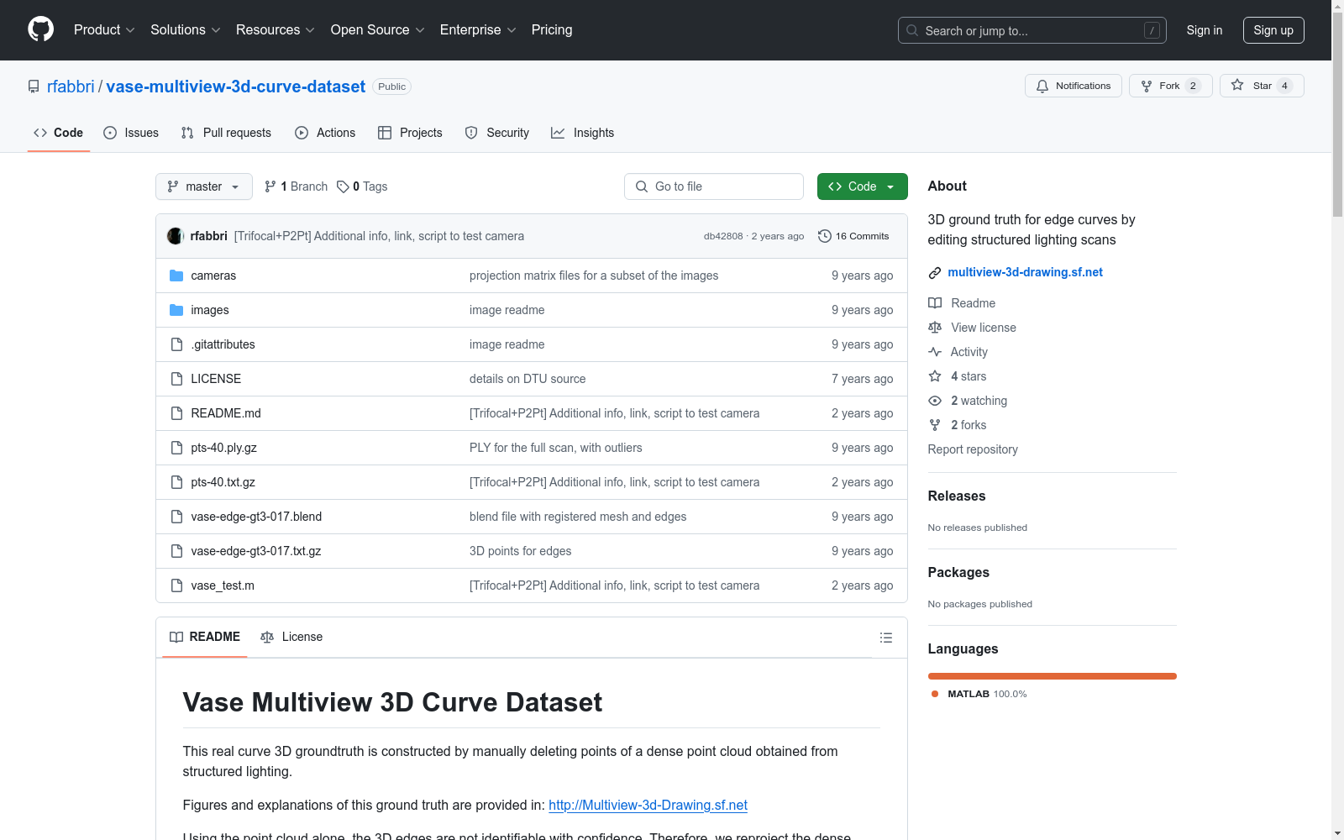The width and height of the screenshot is (1344, 840).
Task: Switch to the Pull requests tab
Action: click(226, 133)
